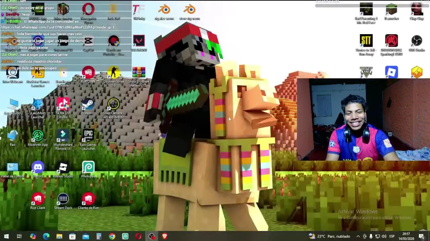Open OBS Studio desktop shortcut
Screen dimensions: 430x241
pos(417,44)
